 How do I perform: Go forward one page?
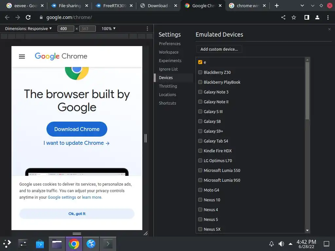click(18, 17)
